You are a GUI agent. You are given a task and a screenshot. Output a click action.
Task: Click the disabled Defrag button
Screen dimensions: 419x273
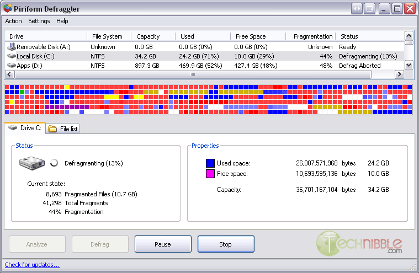point(100,244)
